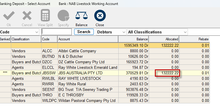220x108 pixels.
Task: Click the Ok checkmark icon
Action: (x=9, y=16)
